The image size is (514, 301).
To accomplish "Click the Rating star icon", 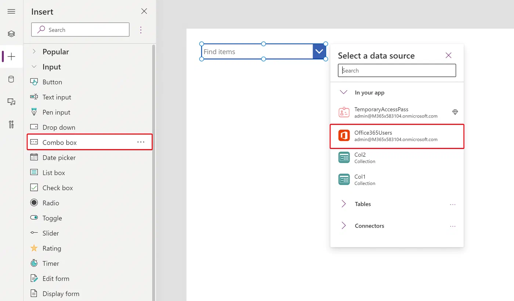I will 34,248.
